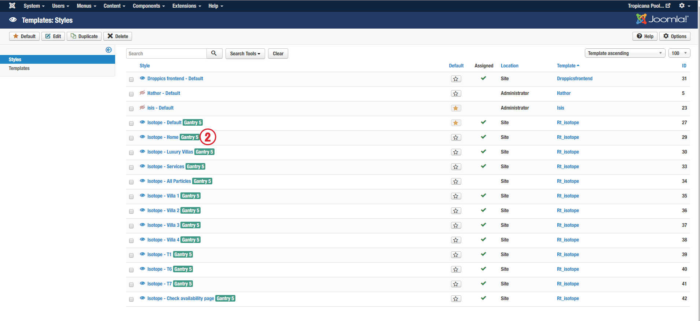Click the default star for Isotope - All Particles
This screenshot has width=700, height=321.
point(456,181)
